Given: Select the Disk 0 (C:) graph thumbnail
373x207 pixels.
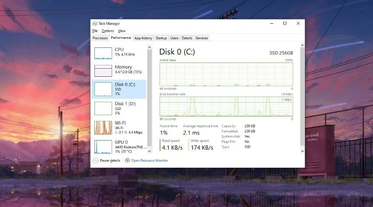Looking at the screenshot, I should click(103, 89).
